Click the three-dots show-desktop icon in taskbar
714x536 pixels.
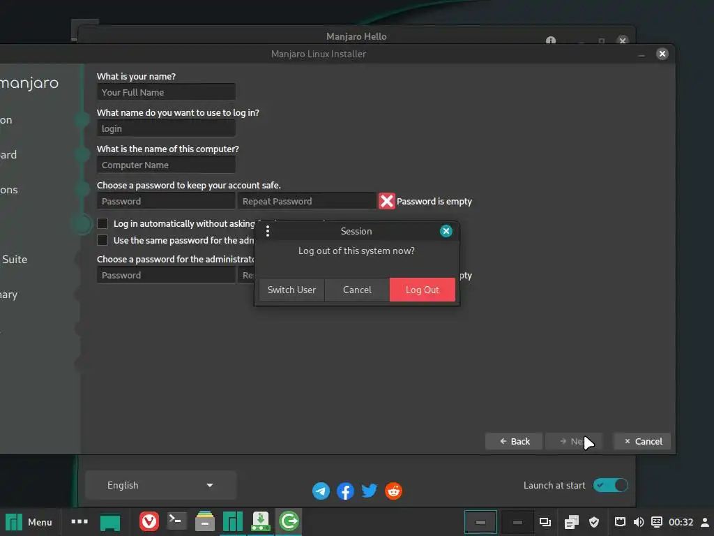tap(79, 521)
